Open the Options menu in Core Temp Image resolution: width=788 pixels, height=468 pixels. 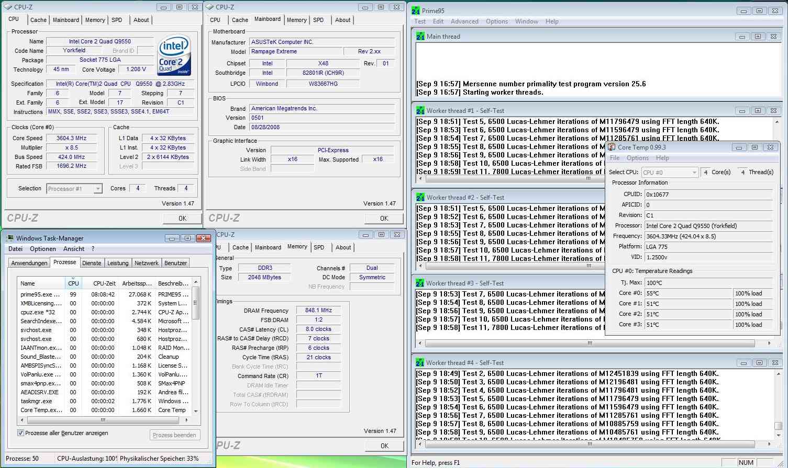638,158
